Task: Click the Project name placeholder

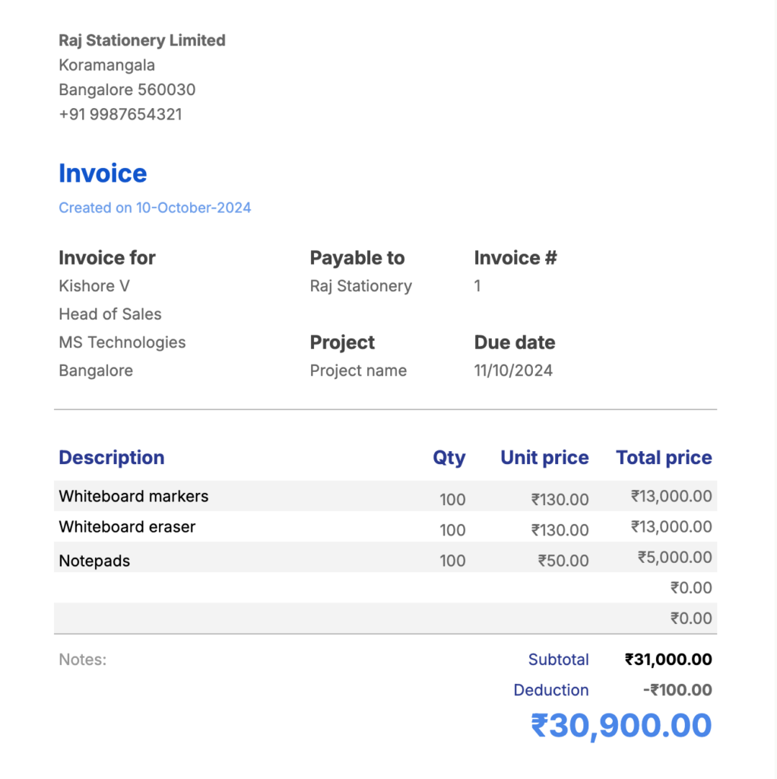Action: [358, 370]
